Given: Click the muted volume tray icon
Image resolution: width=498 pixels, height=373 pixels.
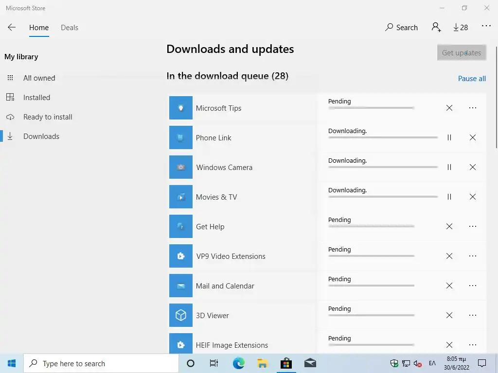Looking at the screenshot, I should (418, 363).
